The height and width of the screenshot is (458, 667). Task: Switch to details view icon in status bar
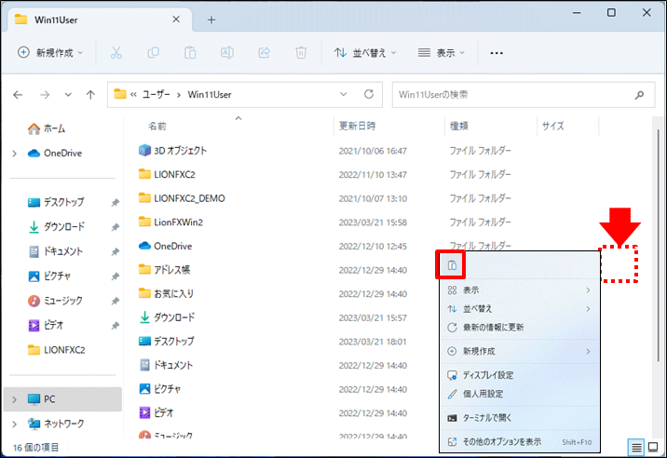636,448
